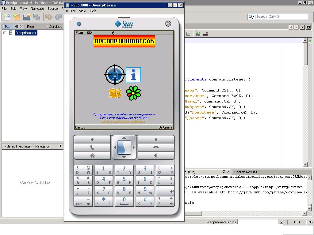Screen dimensions: 314x235
Task: Close the Projects panel tab
Action: 21,26
